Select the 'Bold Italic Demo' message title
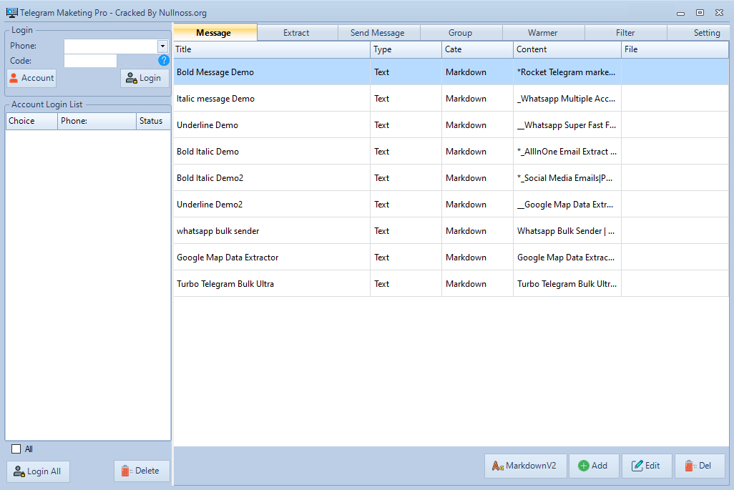Screen dimensions: 734x490 [x=208, y=152]
